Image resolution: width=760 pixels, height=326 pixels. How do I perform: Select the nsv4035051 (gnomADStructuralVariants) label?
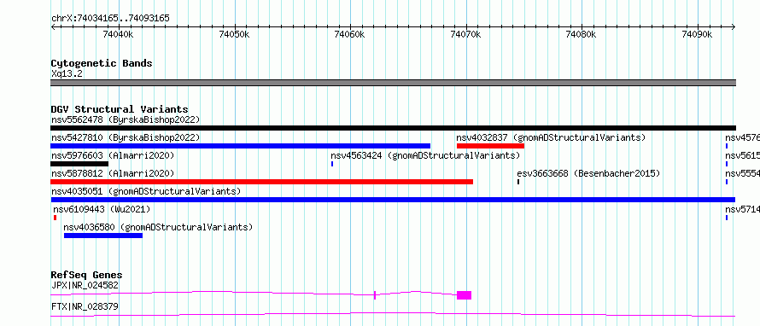[145, 191]
